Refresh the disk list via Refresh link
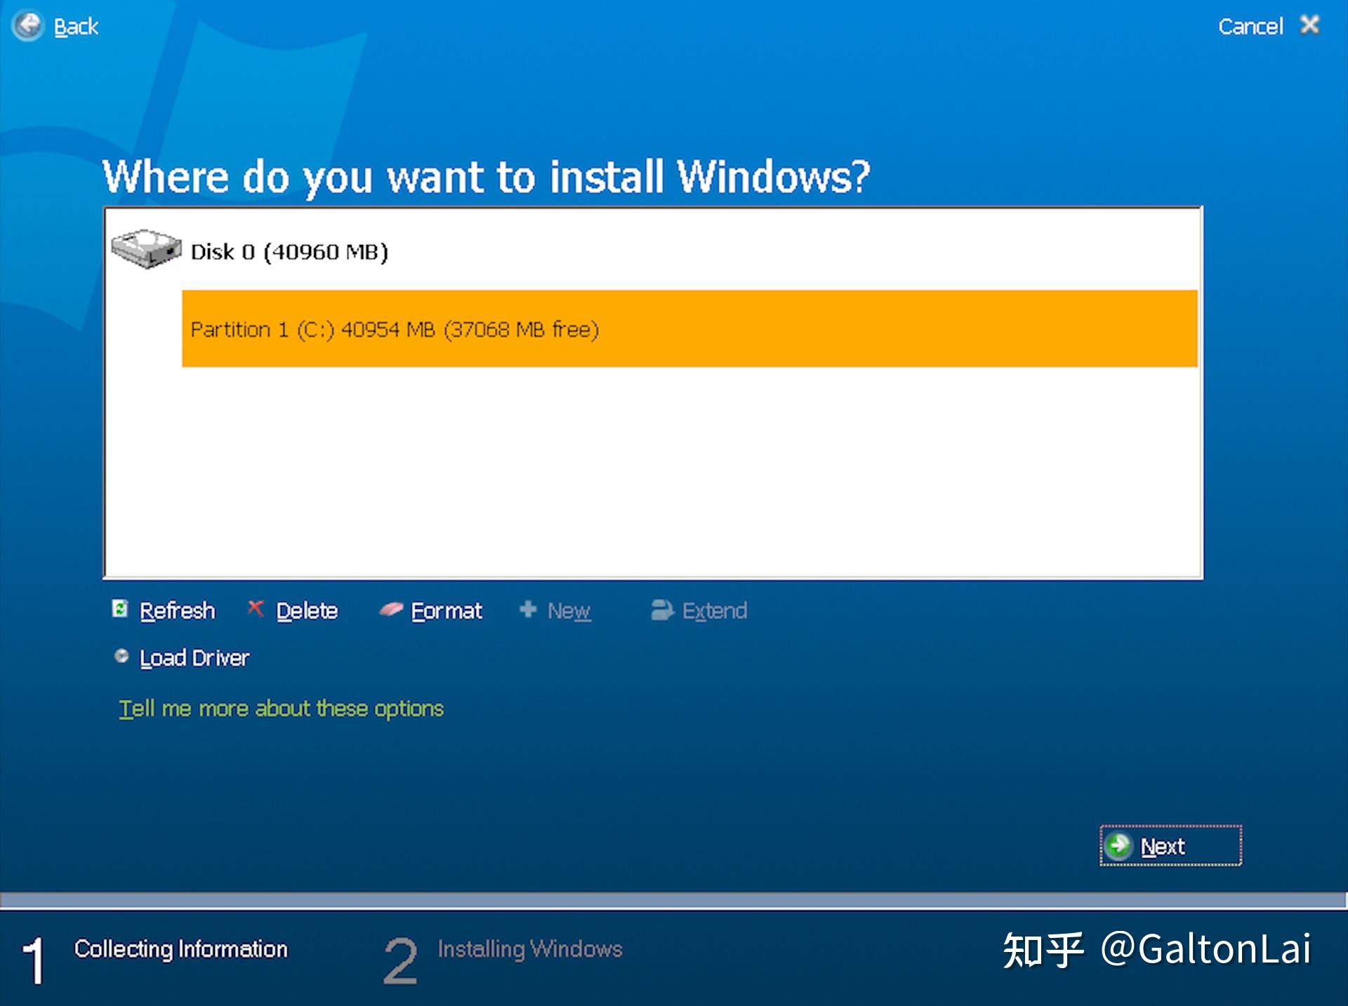The height and width of the screenshot is (1006, 1348). (x=177, y=611)
